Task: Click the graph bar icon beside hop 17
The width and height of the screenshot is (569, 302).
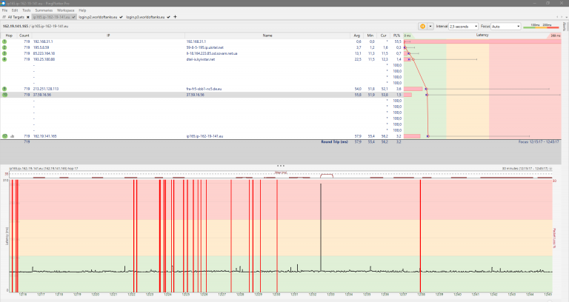Action: click(12, 136)
